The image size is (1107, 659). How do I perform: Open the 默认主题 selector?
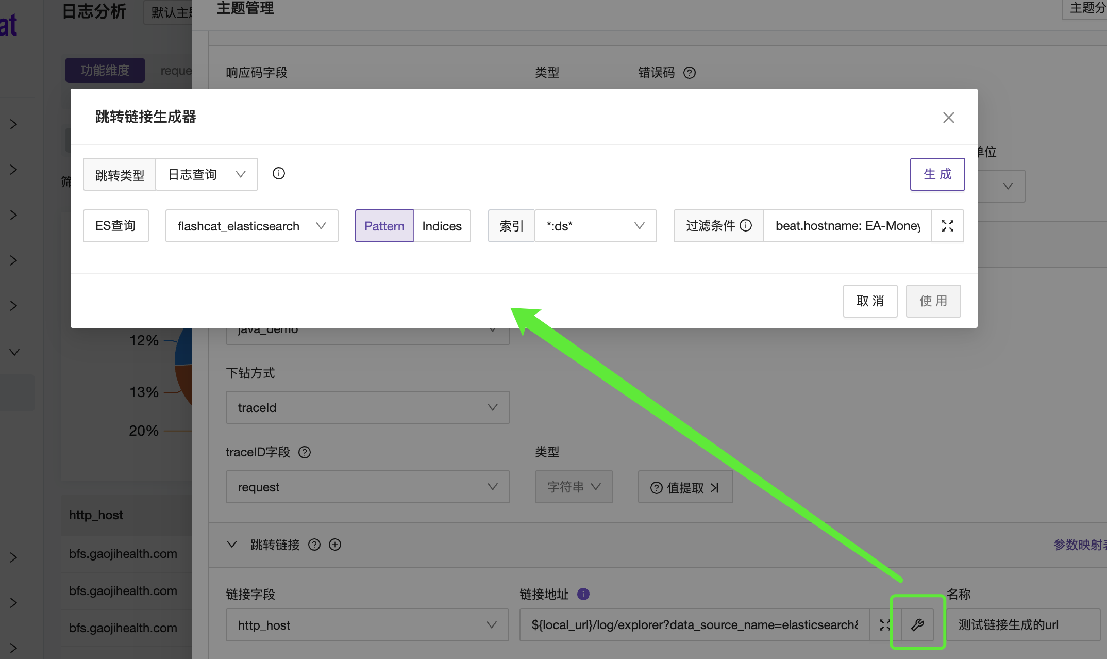pyautogui.click(x=168, y=11)
